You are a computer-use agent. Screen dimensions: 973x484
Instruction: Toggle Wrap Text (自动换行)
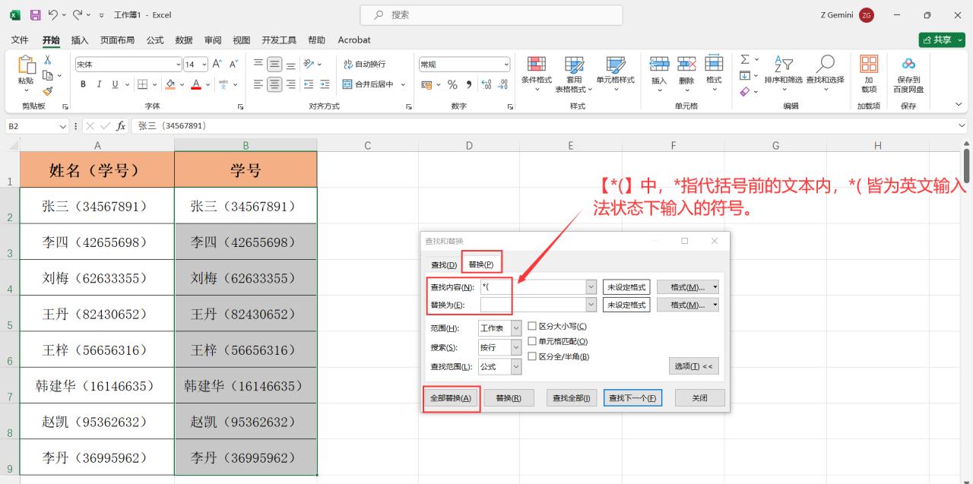pyautogui.click(x=364, y=65)
